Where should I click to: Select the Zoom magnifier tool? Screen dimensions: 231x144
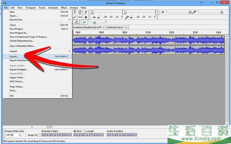coord(75,17)
